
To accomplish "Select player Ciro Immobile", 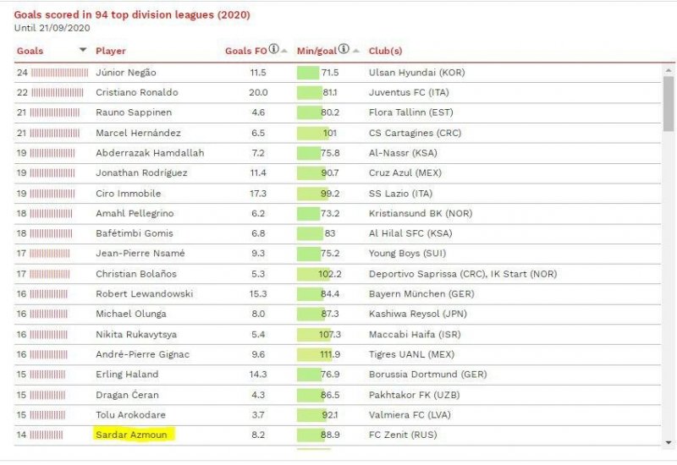I will point(129,194).
